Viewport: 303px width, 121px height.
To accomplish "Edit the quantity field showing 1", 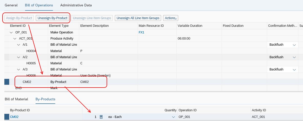I will (x=91, y=117).
